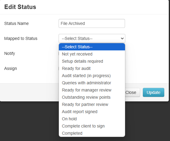170x141 pixels.
Task: Choose the --Select Status-- placeholder option
Action: coord(92,47)
